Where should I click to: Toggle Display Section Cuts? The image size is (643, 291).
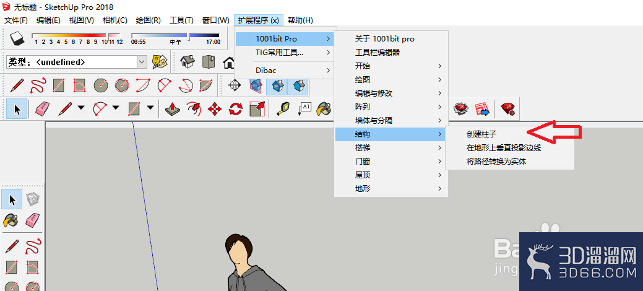click(x=278, y=85)
